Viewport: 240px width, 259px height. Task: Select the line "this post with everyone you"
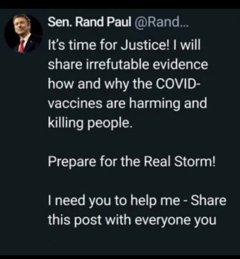132,221
